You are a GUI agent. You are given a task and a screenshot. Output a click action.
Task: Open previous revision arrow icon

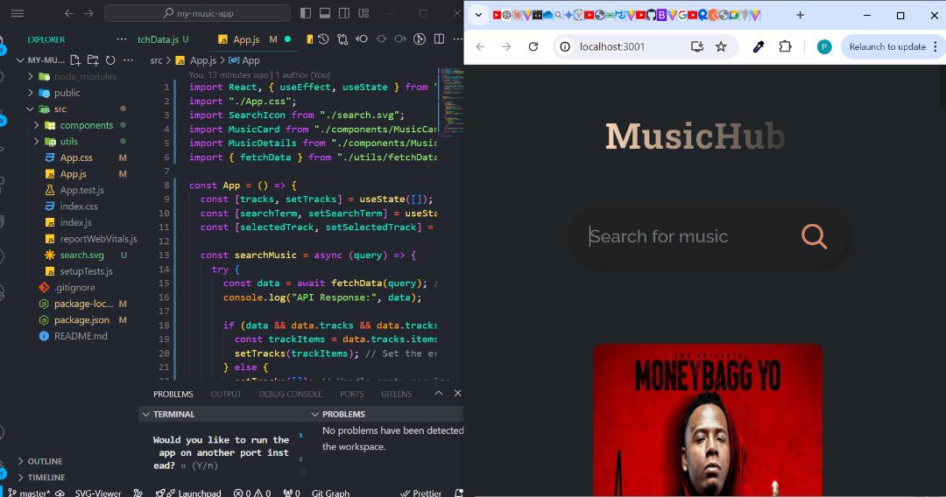[x=362, y=39]
